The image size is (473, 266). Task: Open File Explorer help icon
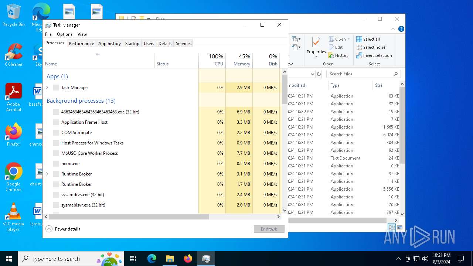coord(401,29)
